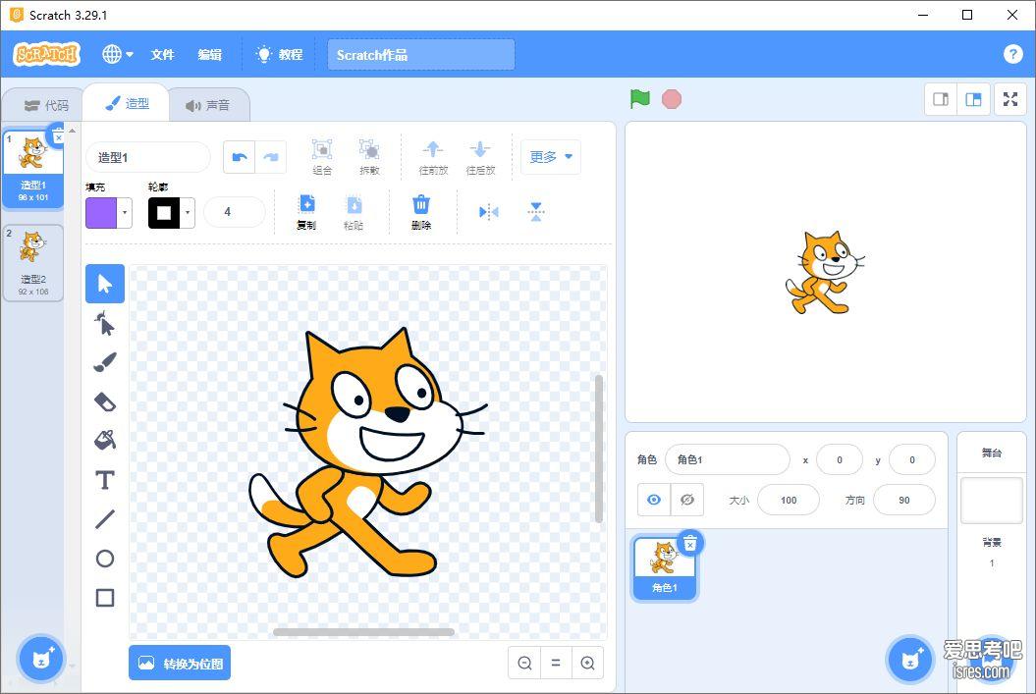Zoom out the costume canvas
Image resolution: width=1036 pixels, height=694 pixels.
pyautogui.click(x=524, y=663)
